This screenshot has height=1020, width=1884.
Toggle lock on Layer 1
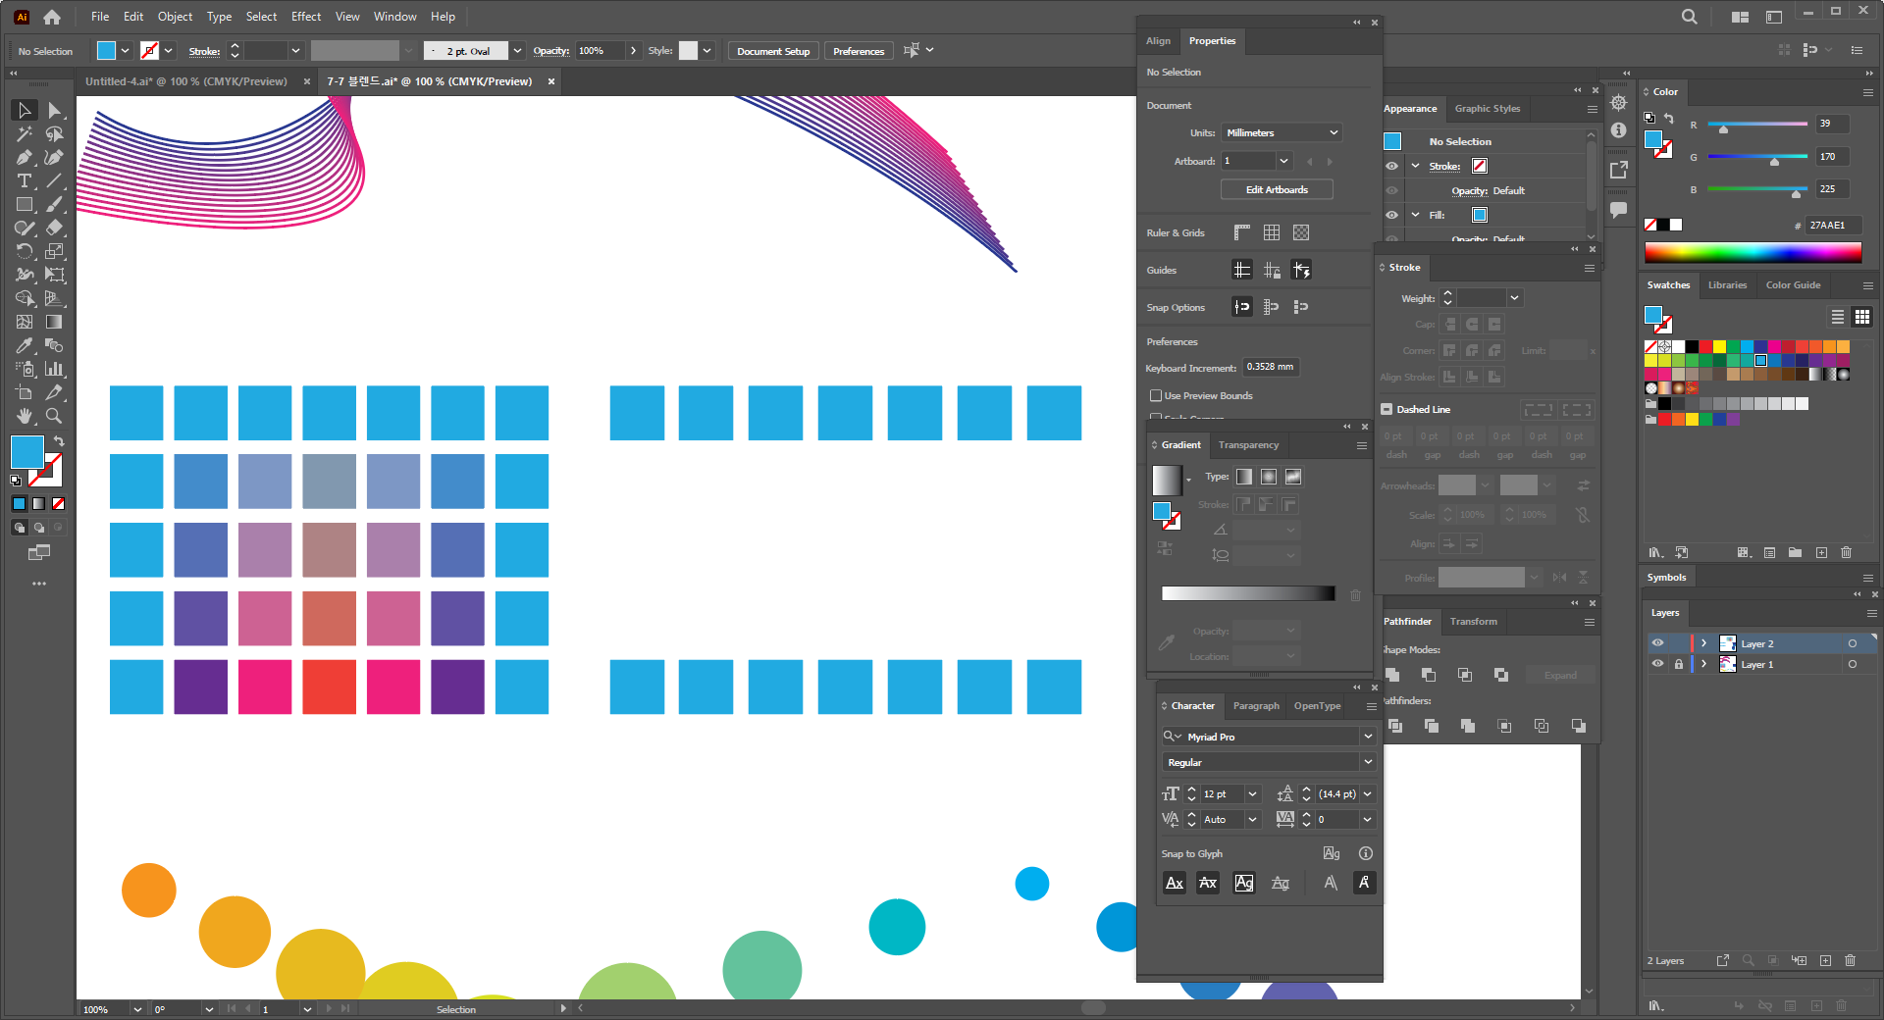pos(1679,664)
